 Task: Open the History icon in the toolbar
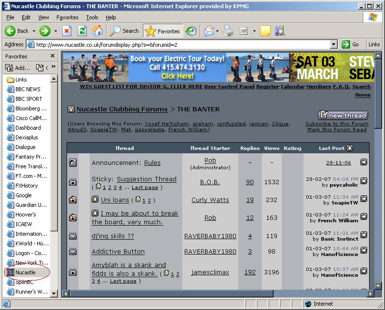(191, 31)
